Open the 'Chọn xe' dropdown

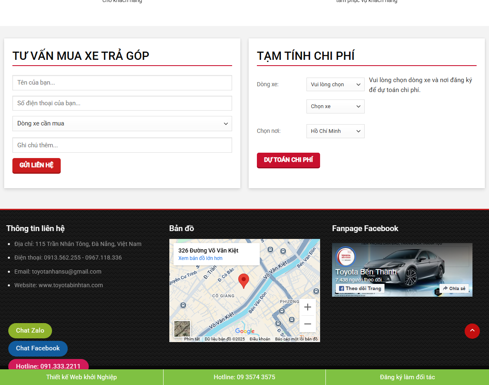[335, 106]
